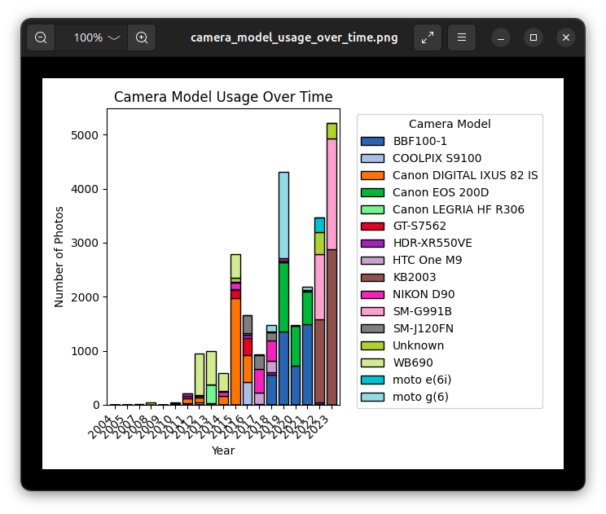Click the x-axis tick label 2004
The height and width of the screenshot is (514, 606).
point(99,427)
